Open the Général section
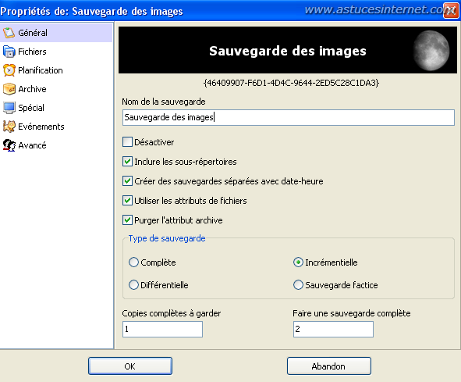 [x=56, y=33]
